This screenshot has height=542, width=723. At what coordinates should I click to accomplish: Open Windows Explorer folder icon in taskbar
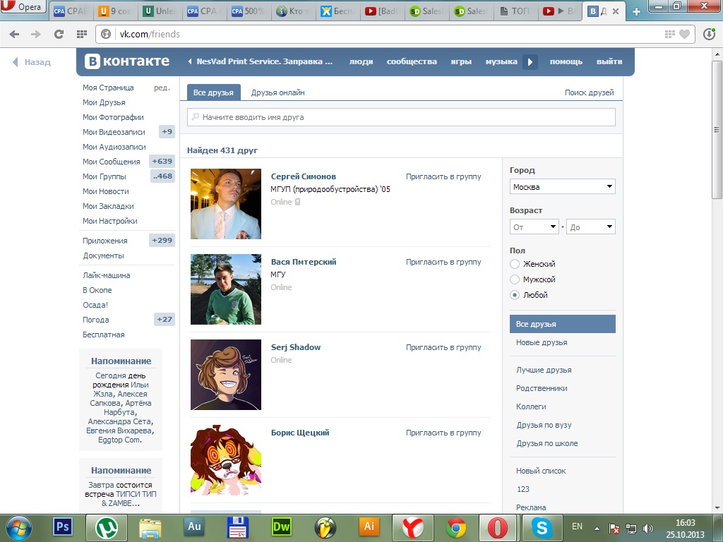150,526
